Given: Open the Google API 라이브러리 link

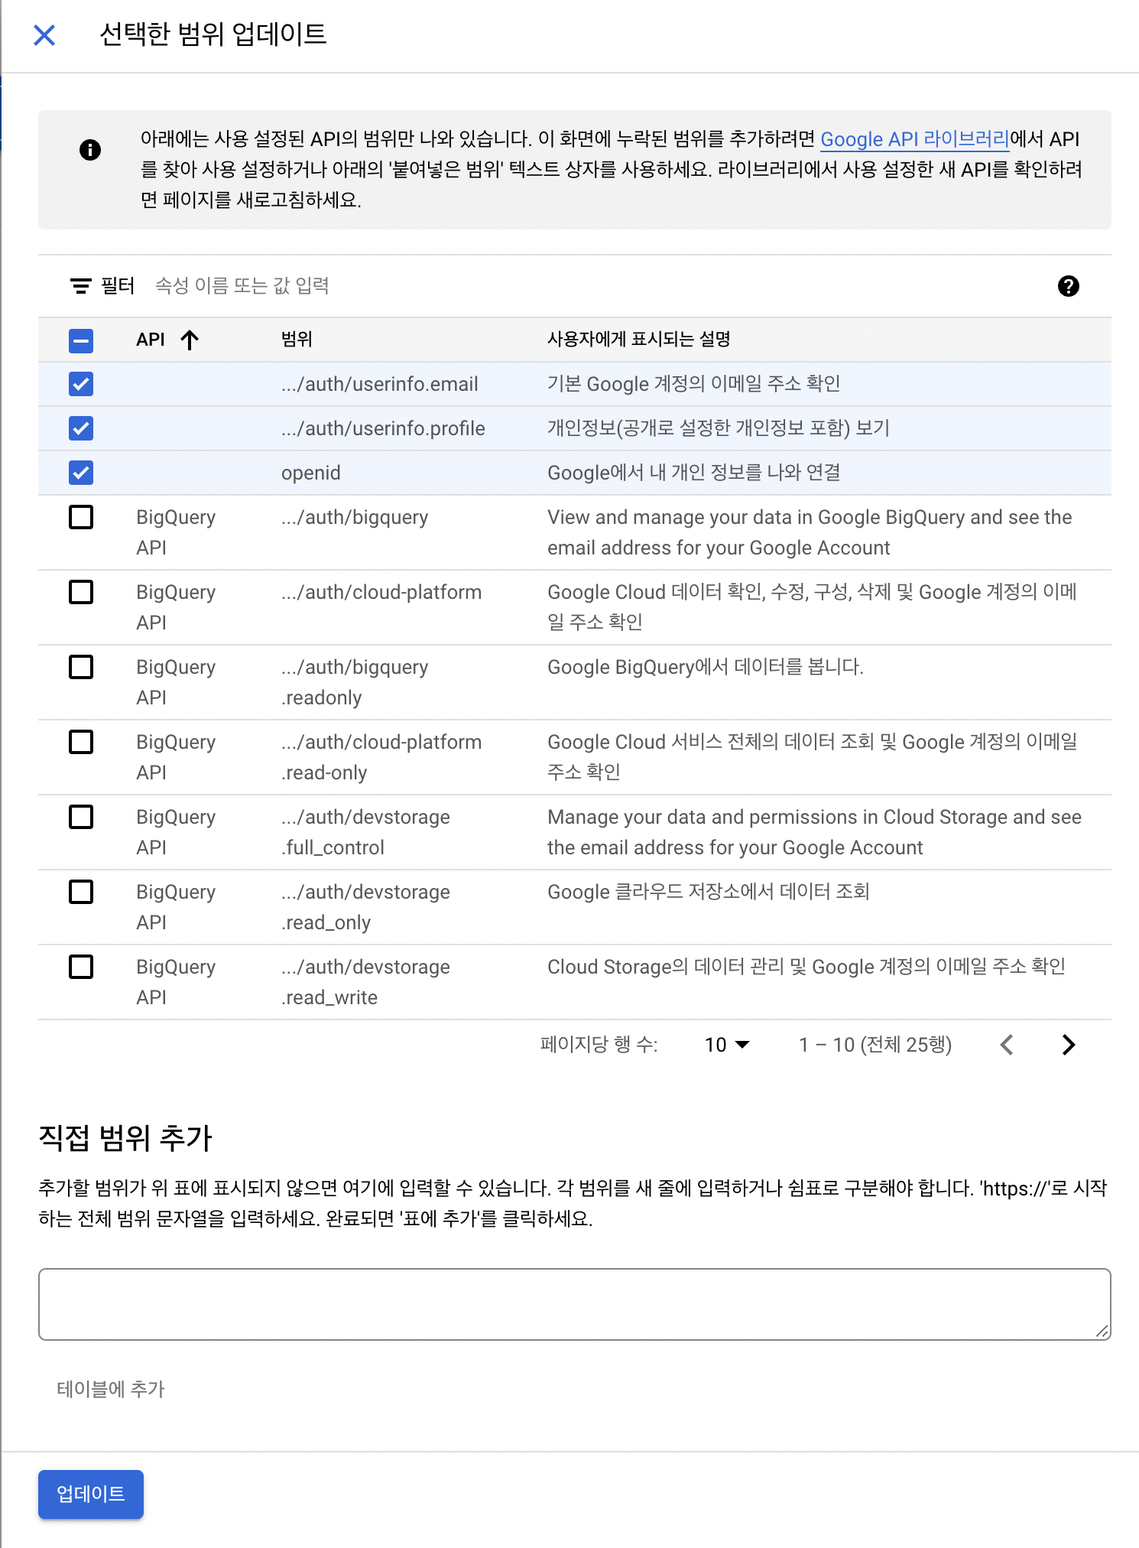Looking at the screenshot, I should point(914,139).
